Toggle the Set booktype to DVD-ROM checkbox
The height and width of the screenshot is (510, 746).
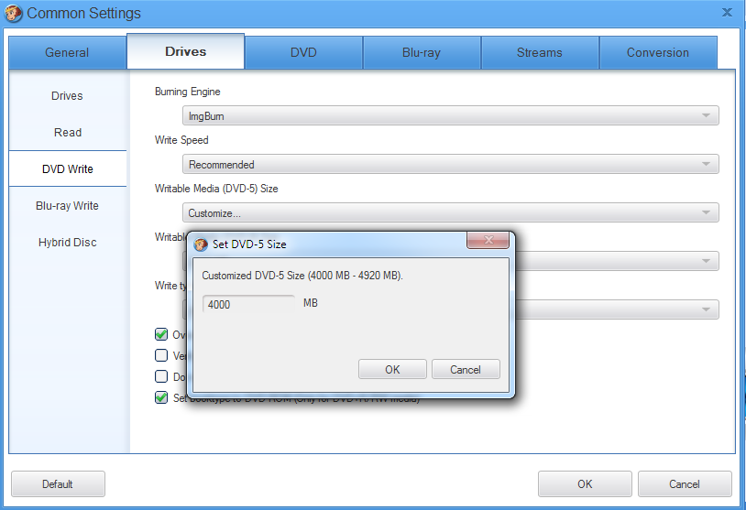[x=161, y=396]
